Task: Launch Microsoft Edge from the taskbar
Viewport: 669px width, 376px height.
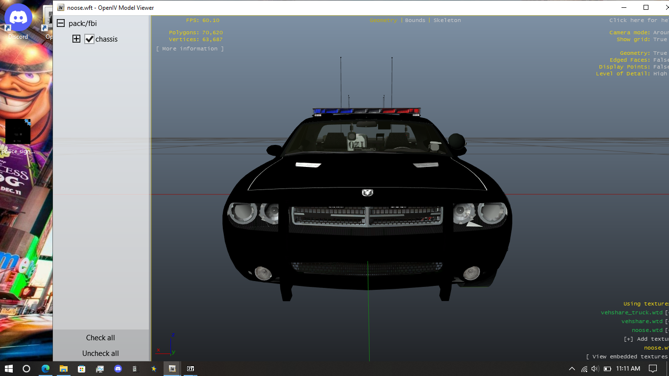Action: coord(45,369)
